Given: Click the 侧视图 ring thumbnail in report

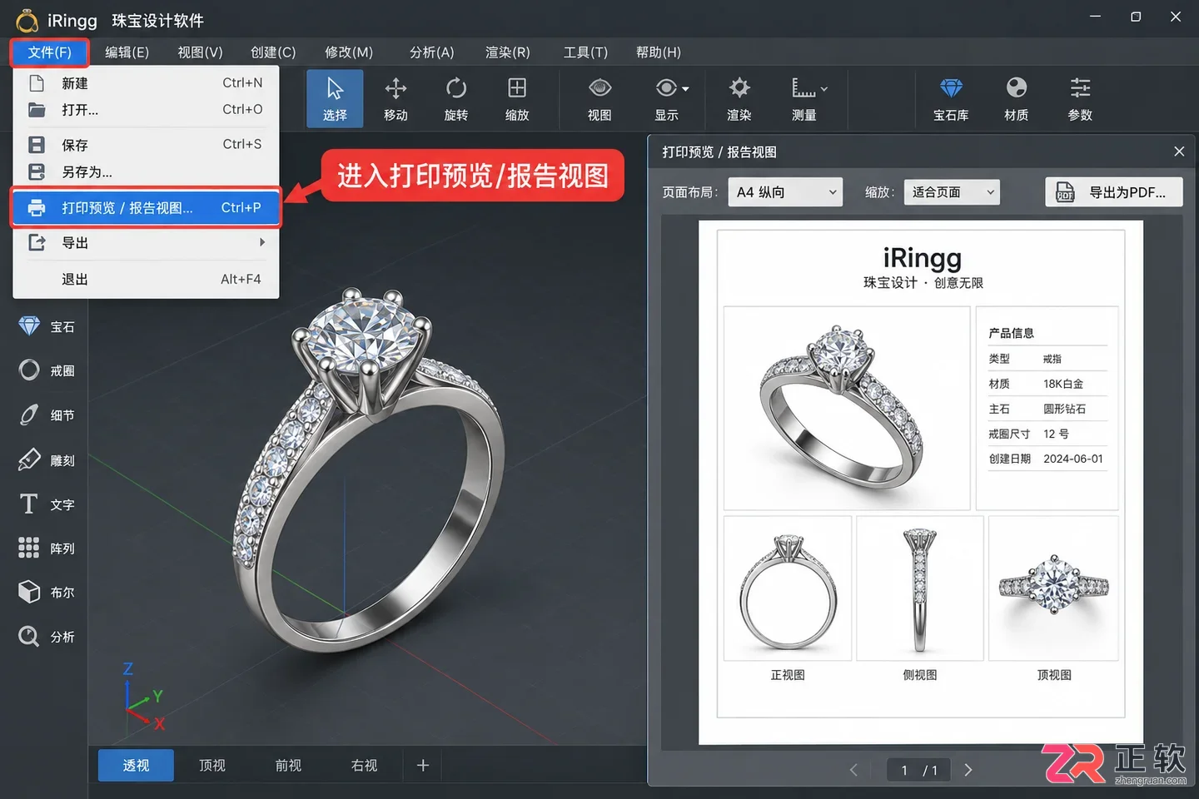Looking at the screenshot, I should (920, 588).
